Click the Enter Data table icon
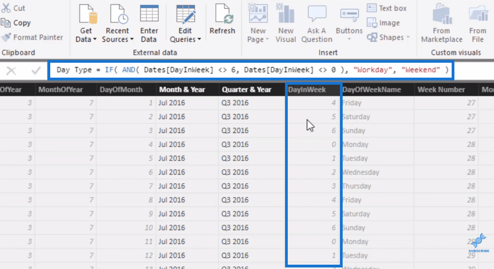The width and height of the screenshot is (494, 269). tap(149, 14)
